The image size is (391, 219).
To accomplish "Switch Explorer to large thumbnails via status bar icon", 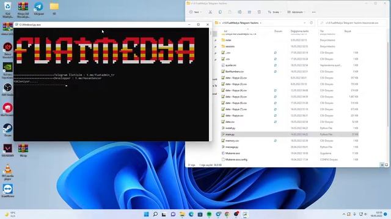I will (387, 165).
